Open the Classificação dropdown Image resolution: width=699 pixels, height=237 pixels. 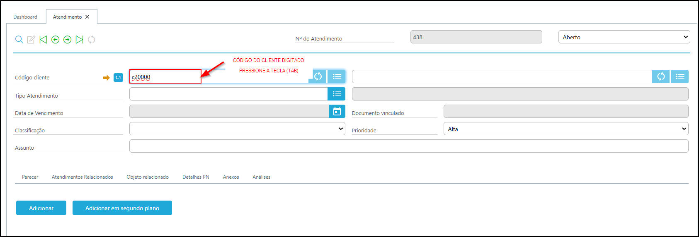click(x=237, y=129)
